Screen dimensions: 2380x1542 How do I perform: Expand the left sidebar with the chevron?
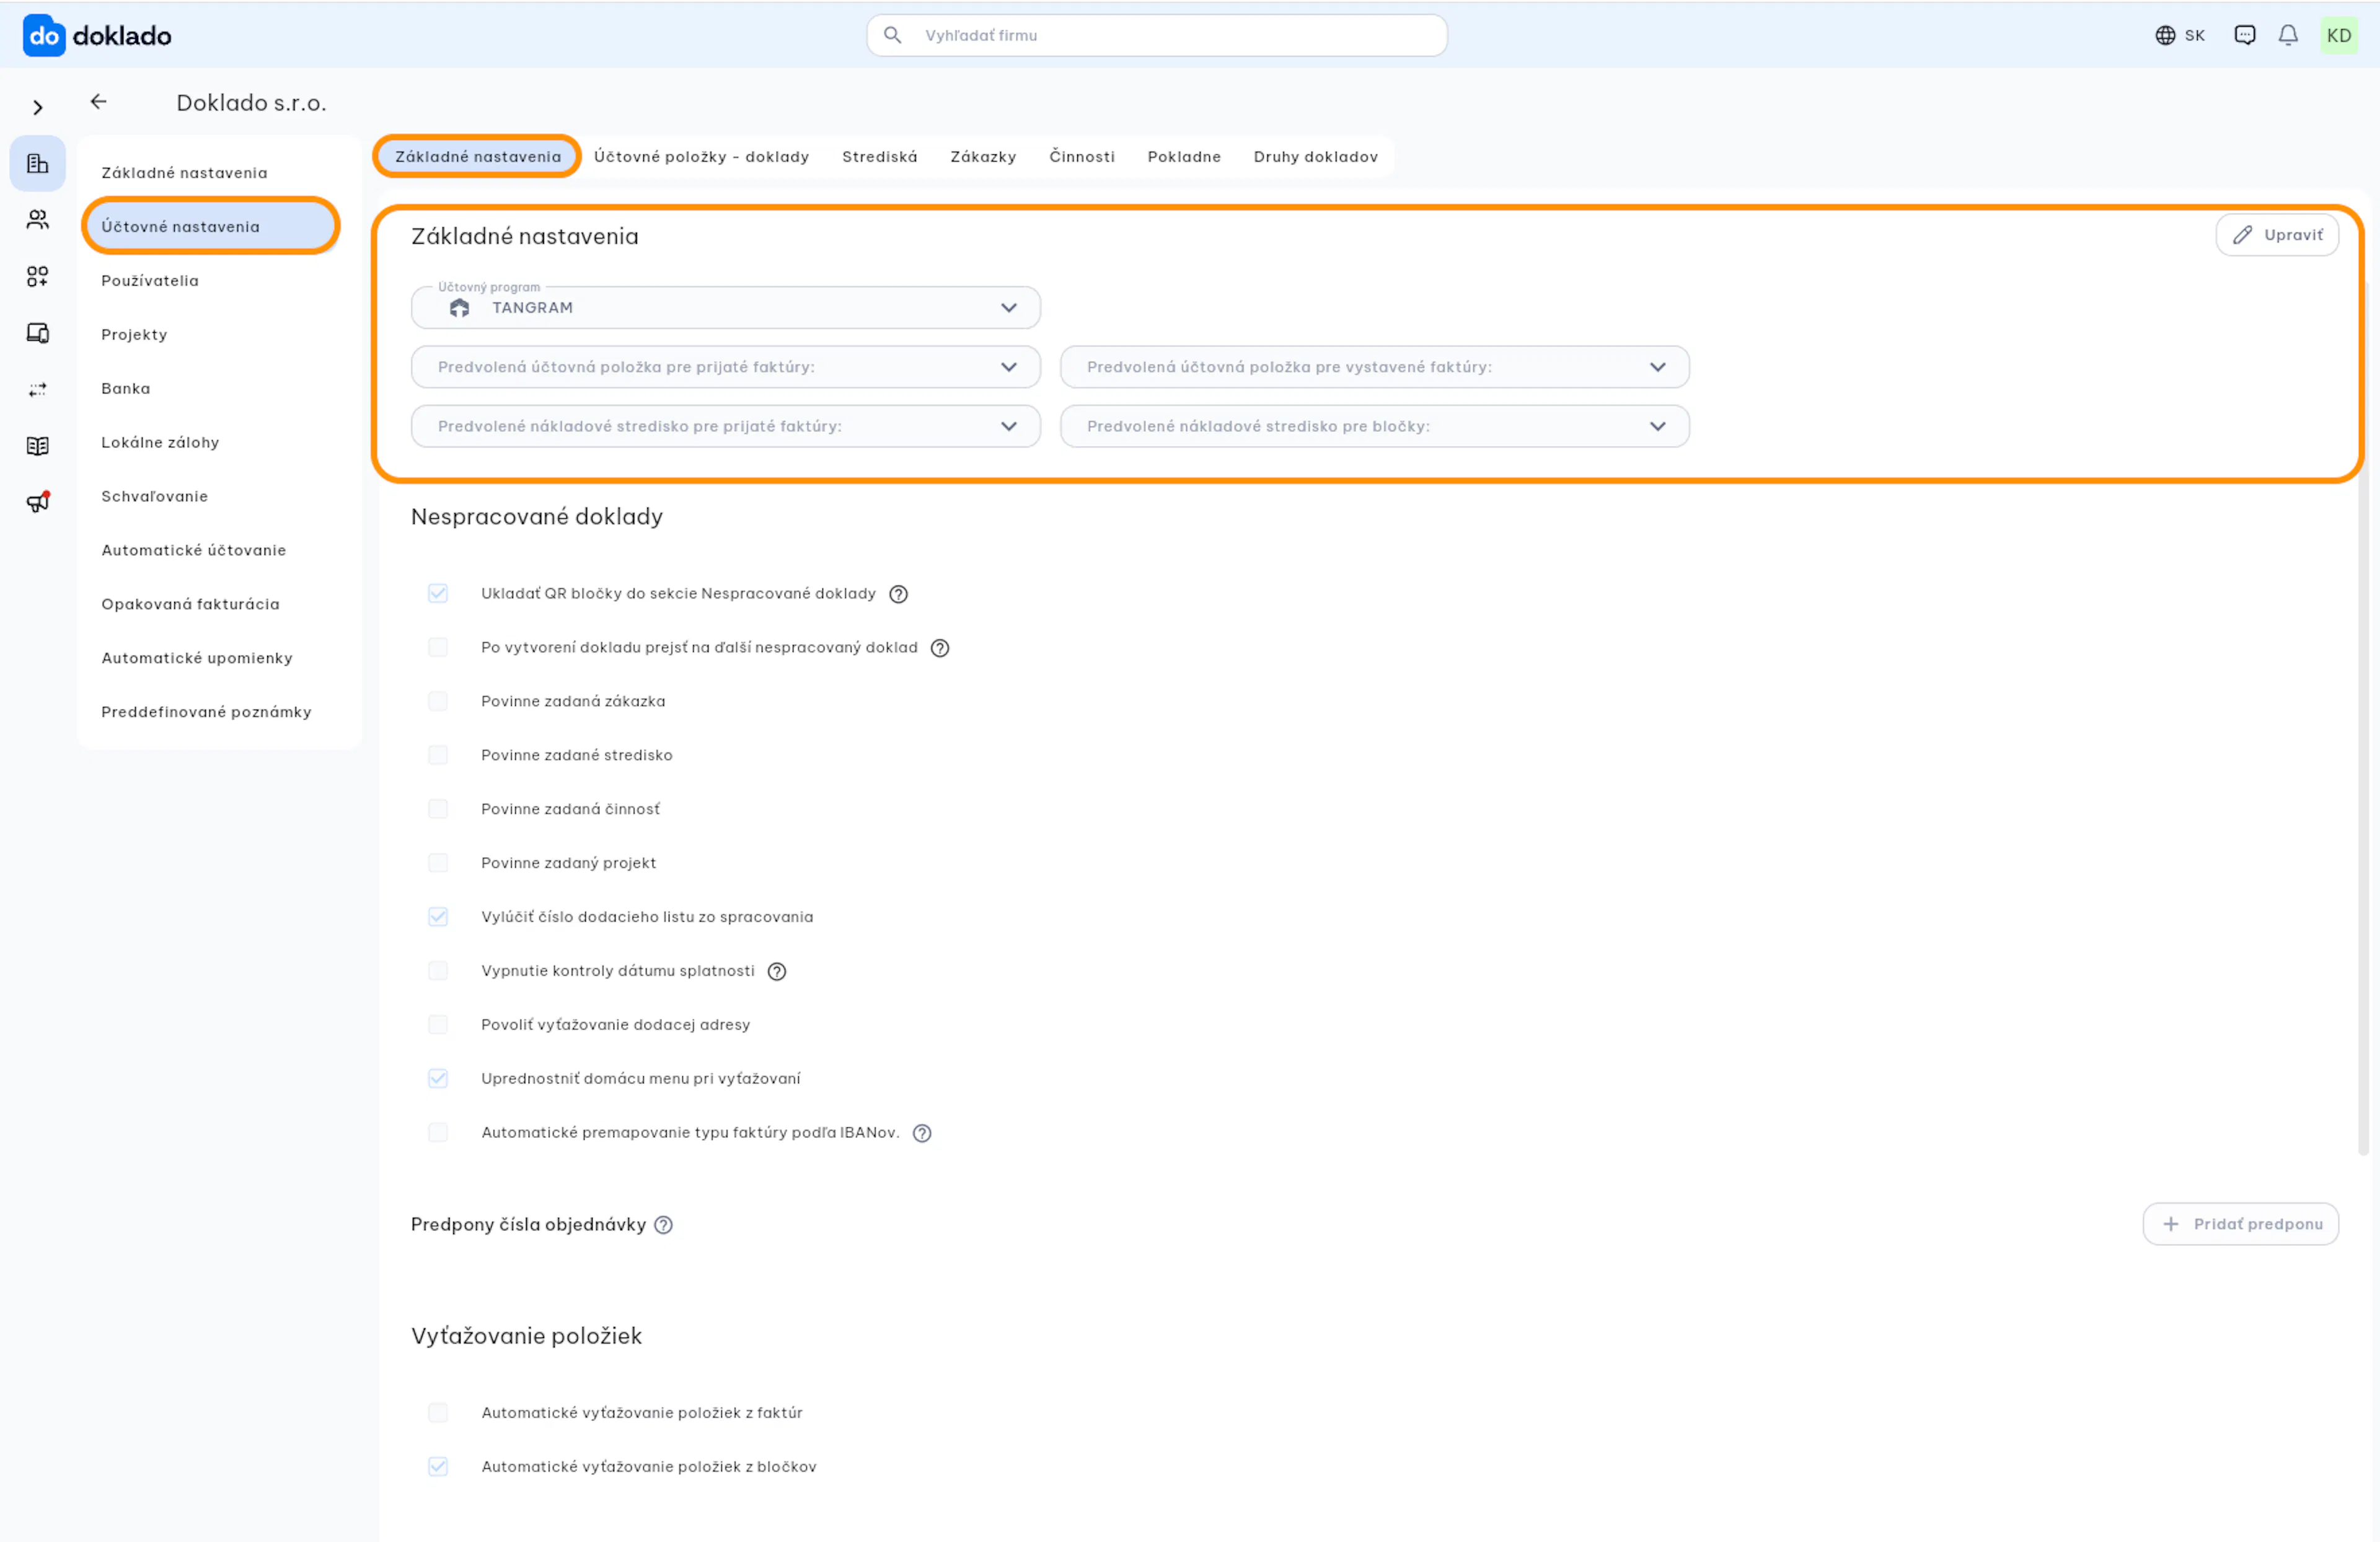click(38, 107)
